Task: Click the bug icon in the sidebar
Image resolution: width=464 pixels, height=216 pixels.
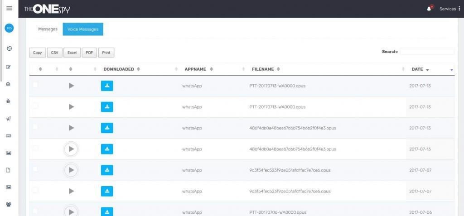Action: [x=8, y=101]
